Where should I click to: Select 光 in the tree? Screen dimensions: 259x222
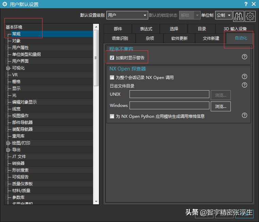[14, 95]
